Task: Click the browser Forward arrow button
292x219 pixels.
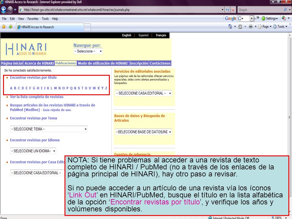Action: coord(10,10)
